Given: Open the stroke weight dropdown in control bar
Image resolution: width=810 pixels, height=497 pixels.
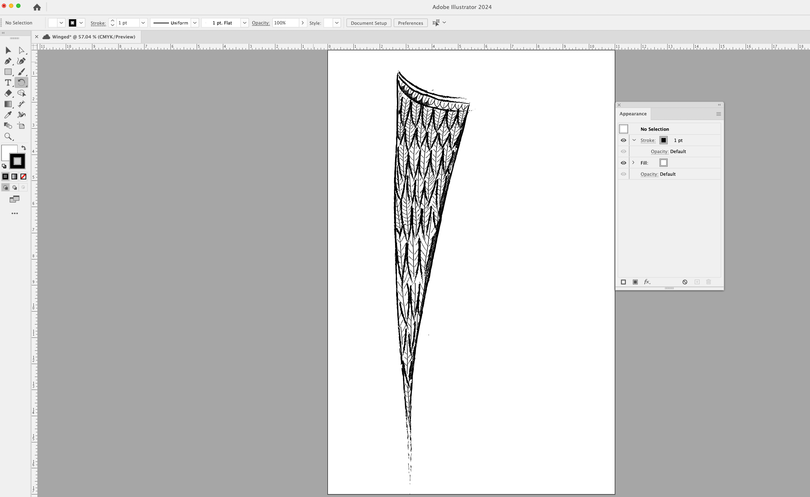Looking at the screenshot, I should click(x=143, y=23).
